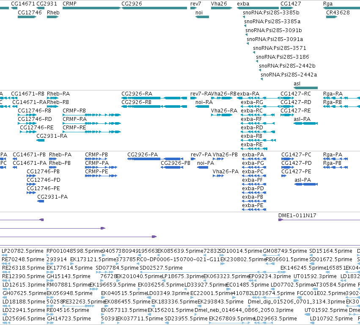Click the GH14723.5prime EST label
This screenshot has width=360, height=325.
(x=69, y=319)
